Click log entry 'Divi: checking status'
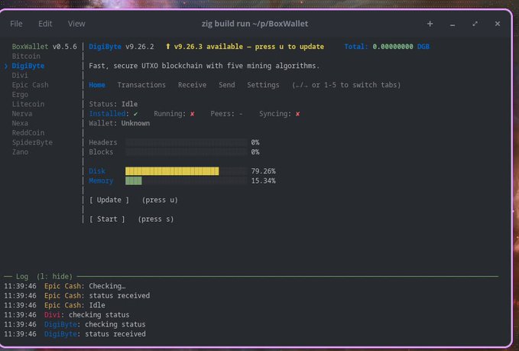Image resolution: width=519 pixels, height=351 pixels. [x=86, y=314]
